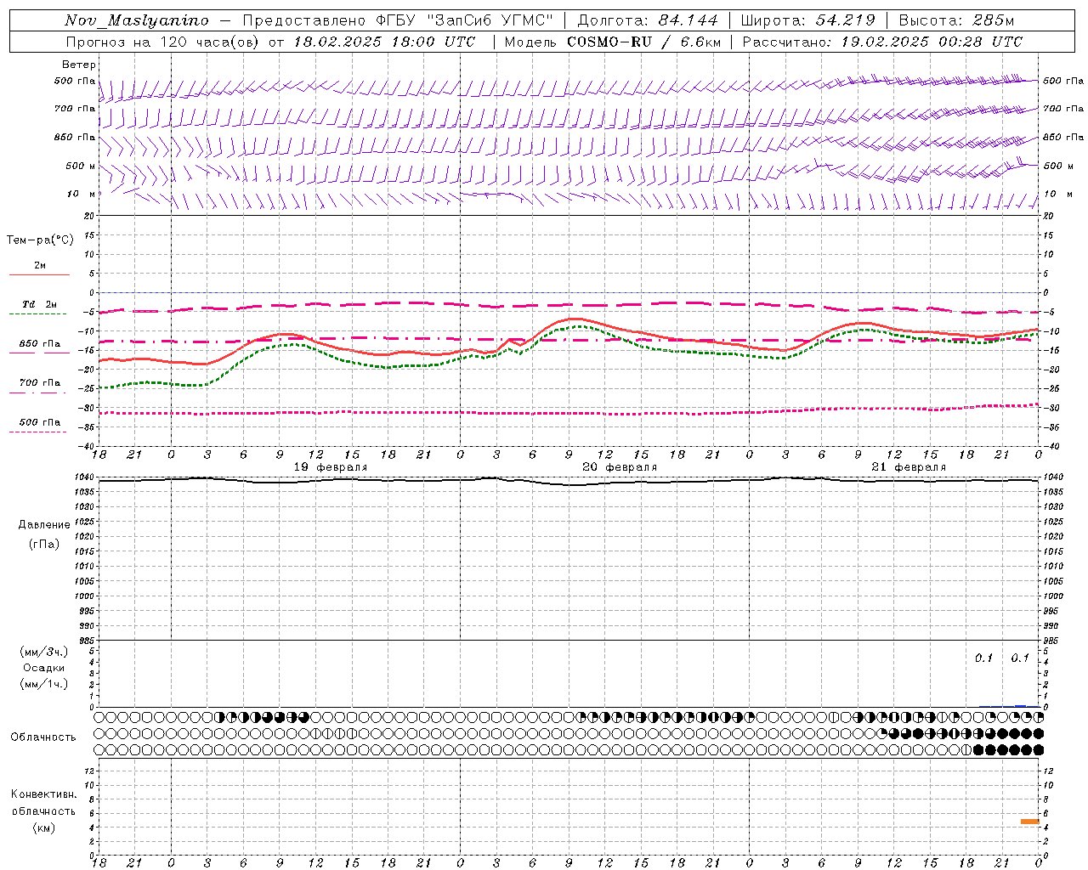Click the 1000 value on left pressure axis

85,596
